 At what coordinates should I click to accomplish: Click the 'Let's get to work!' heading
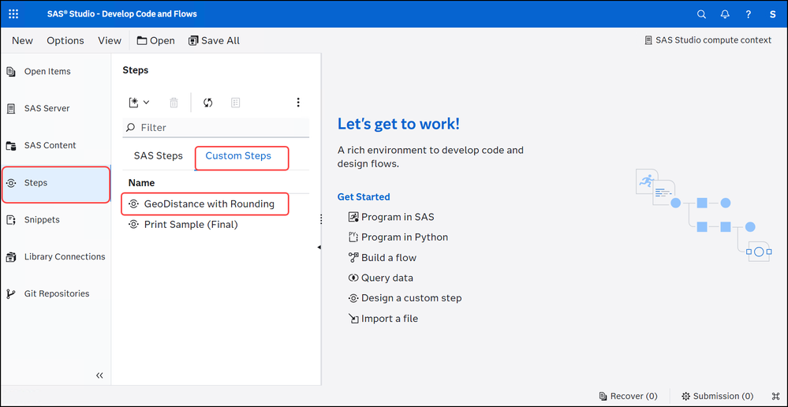click(398, 124)
